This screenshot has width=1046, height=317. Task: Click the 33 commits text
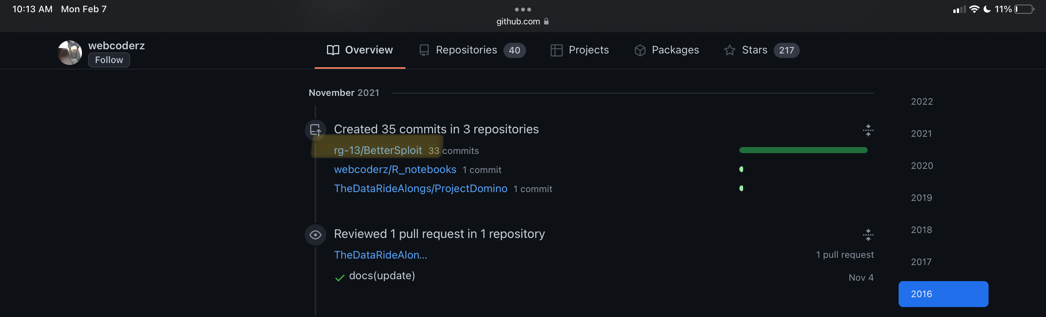454,150
